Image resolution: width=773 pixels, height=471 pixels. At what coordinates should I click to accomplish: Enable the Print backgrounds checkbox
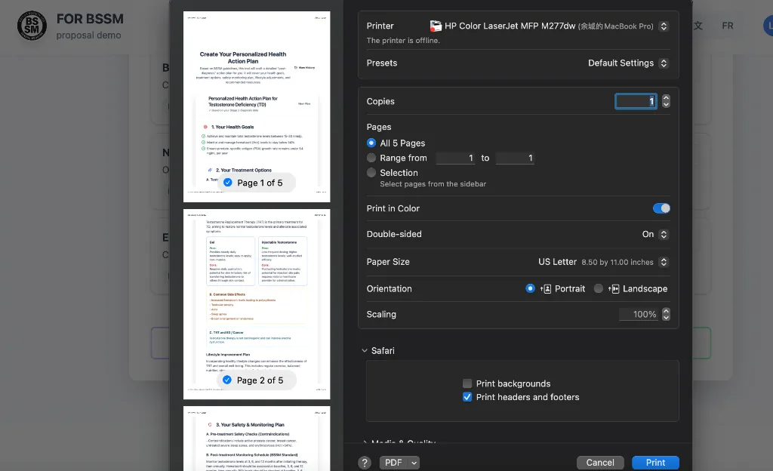click(x=467, y=383)
